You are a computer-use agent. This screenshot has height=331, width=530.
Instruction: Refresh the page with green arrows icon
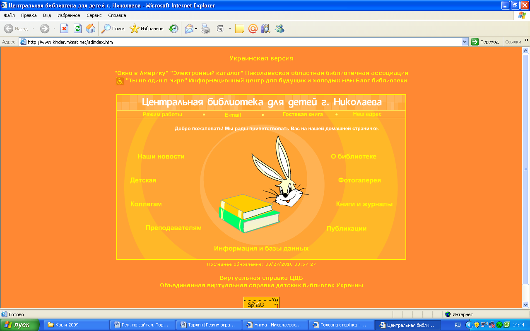(x=77, y=29)
